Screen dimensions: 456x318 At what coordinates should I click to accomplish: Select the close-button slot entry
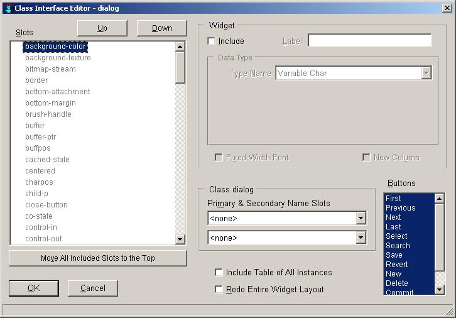pyautogui.click(x=46, y=205)
